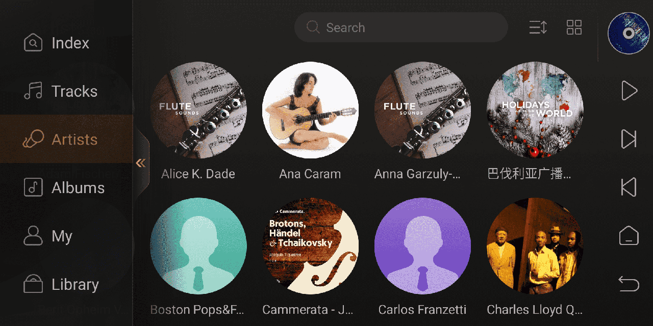
Task: Open the Holidays Around the World cover
Action: (x=535, y=110)
